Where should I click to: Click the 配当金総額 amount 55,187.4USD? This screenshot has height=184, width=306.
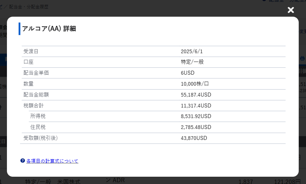click(x=196, y=95)
